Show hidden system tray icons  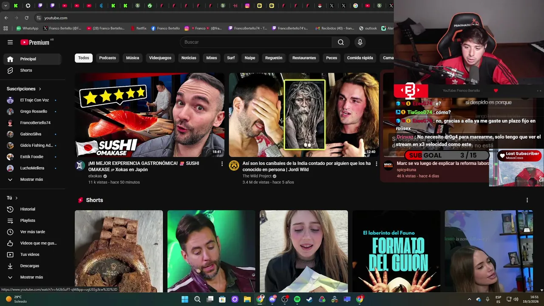click(469, 299)
